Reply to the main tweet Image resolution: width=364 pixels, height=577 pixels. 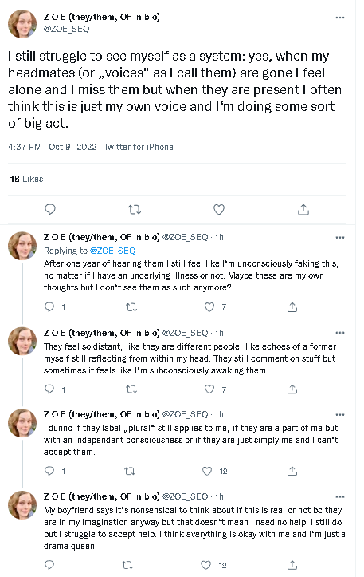point(50,209)
